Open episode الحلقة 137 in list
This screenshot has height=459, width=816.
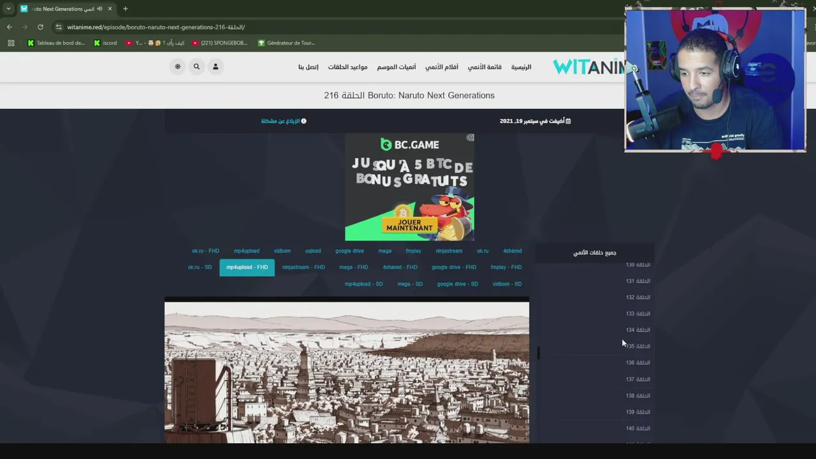click(637, 379)
